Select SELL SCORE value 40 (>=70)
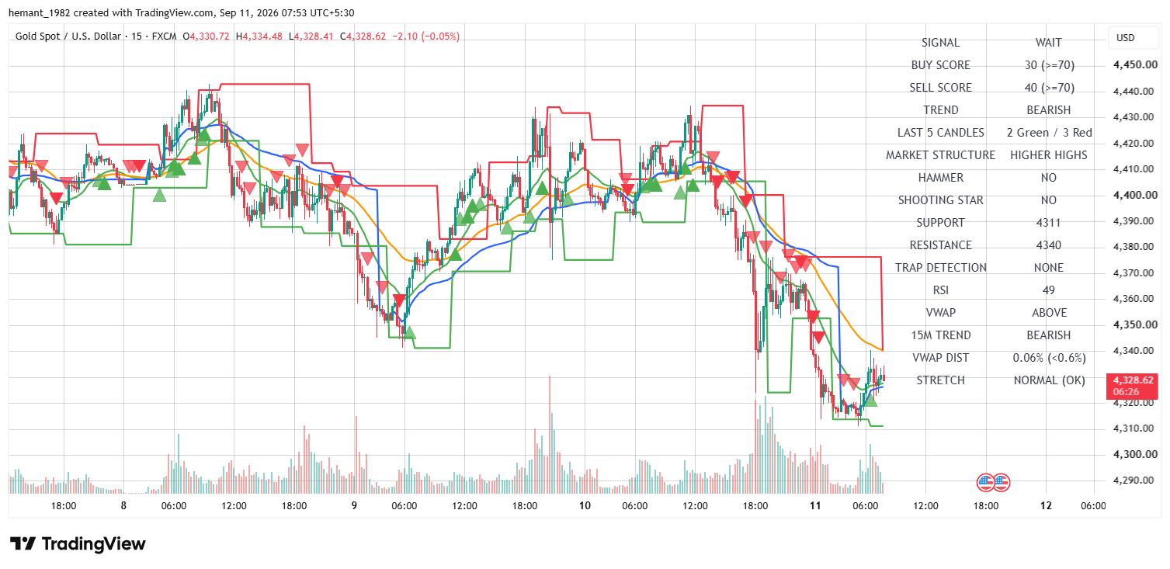This screenshot has width=1170, height=569. tap(1049, 88)
